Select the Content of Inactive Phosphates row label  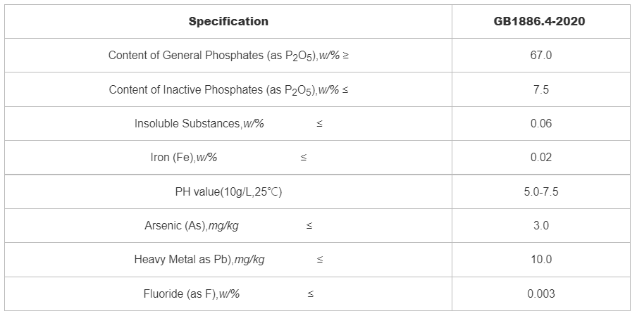228,89
